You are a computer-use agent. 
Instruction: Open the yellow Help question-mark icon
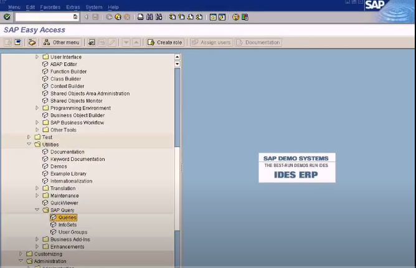pos(235,17)
